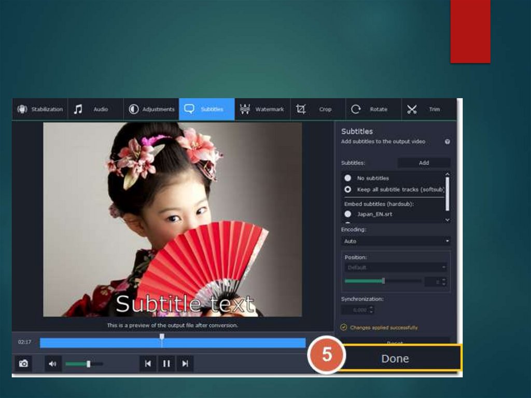
Task: Switch to the Audio tab
Action: point(96,109)
